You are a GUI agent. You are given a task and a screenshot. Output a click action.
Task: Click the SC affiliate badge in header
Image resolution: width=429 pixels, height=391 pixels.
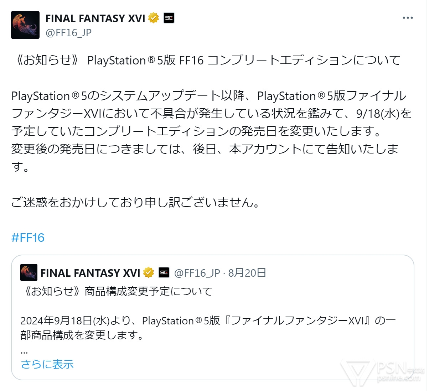[169, 18]
